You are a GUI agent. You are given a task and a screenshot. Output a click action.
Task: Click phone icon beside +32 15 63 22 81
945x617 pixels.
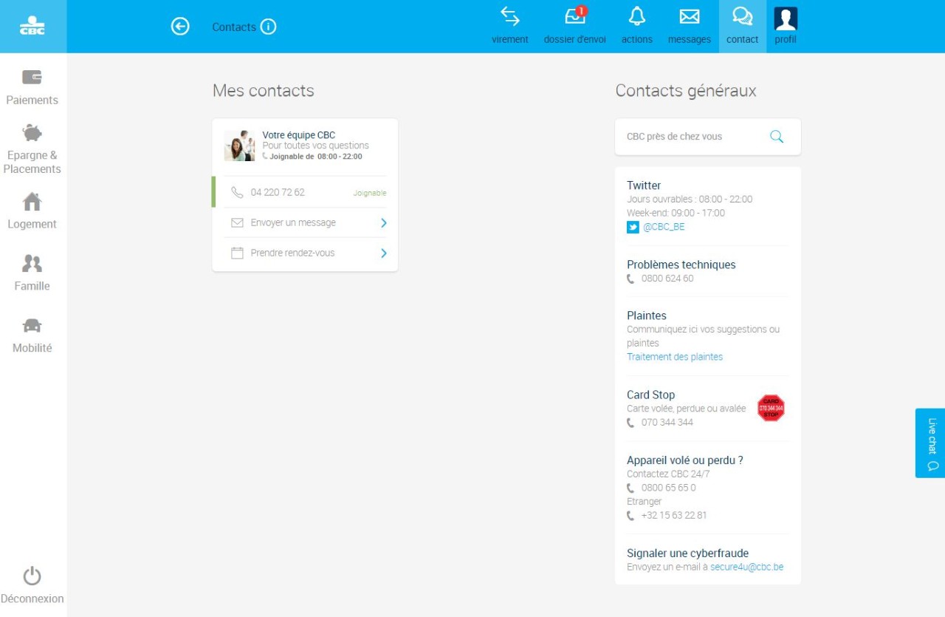pos(630,516)
